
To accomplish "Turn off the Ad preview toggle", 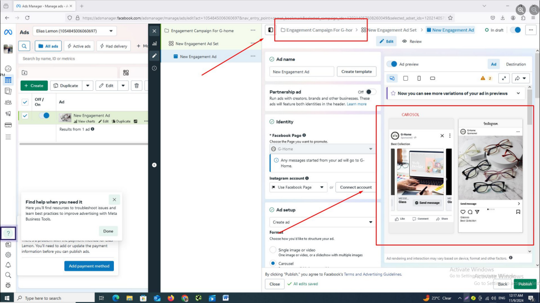I will tap(392, 64).
